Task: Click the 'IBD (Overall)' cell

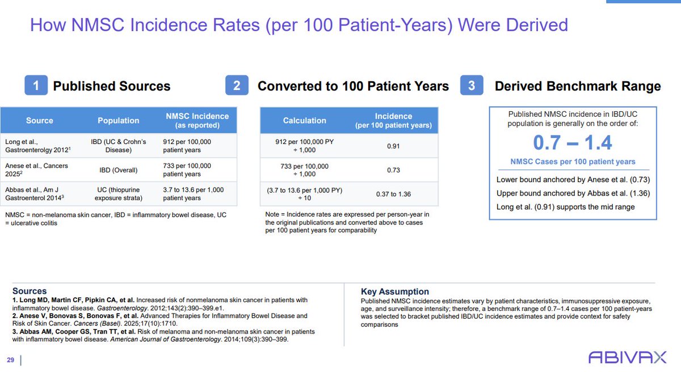Action: coord(119,170)
